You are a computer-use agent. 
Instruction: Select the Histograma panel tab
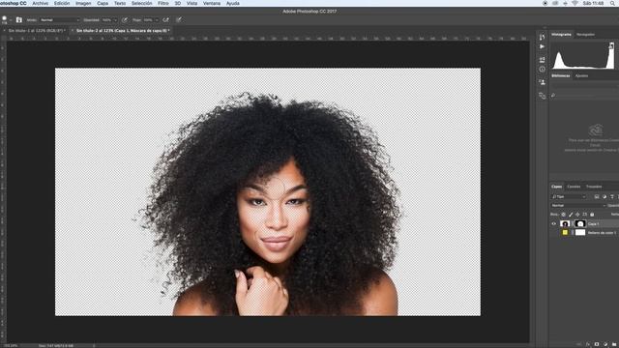click(561, 35)
